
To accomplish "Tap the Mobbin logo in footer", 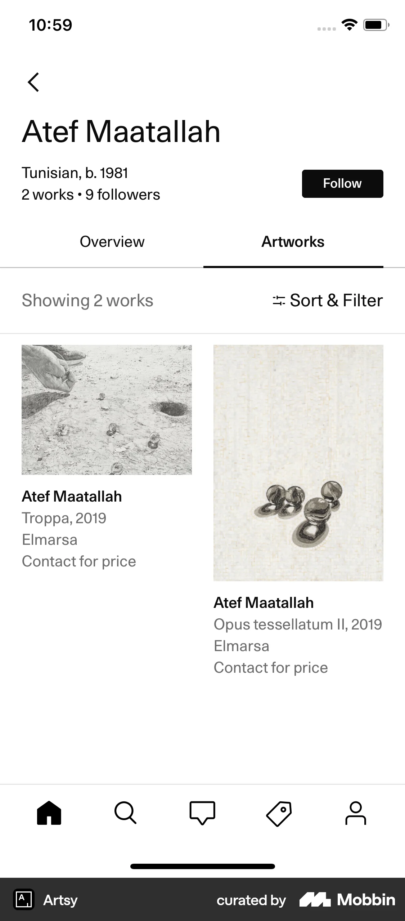I will pos(347,900).
